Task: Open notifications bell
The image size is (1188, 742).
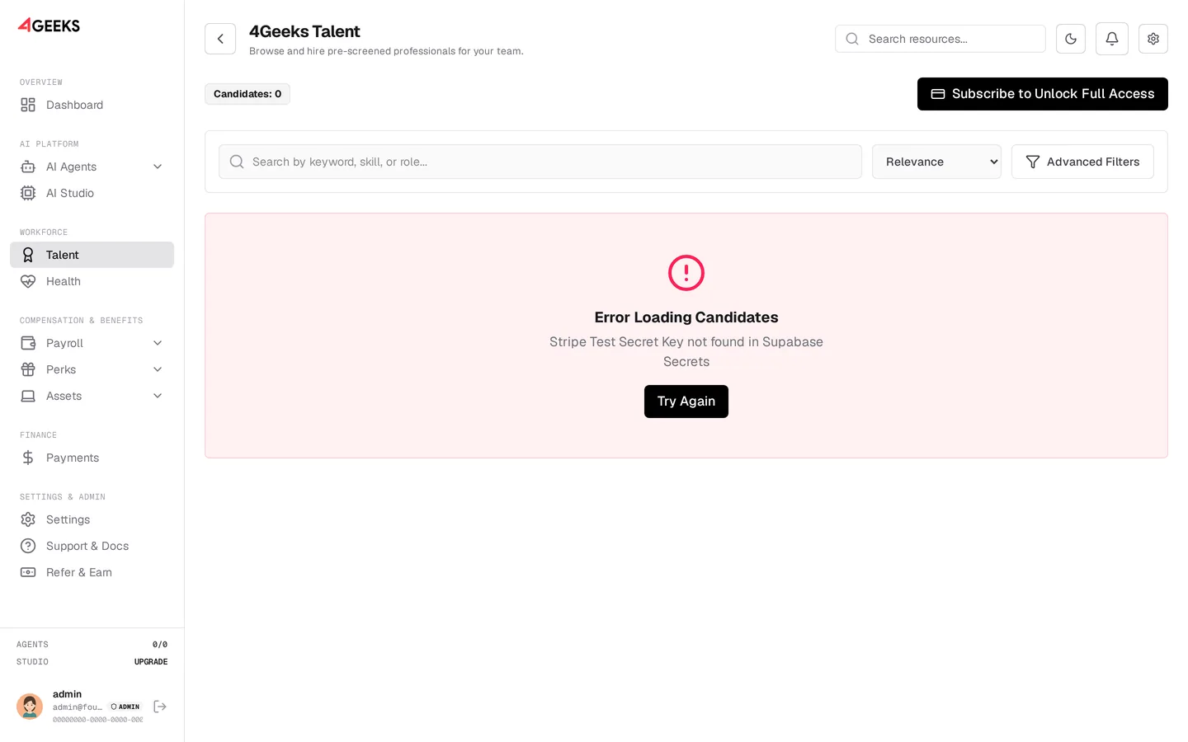Action: [x=1112, y=39]
